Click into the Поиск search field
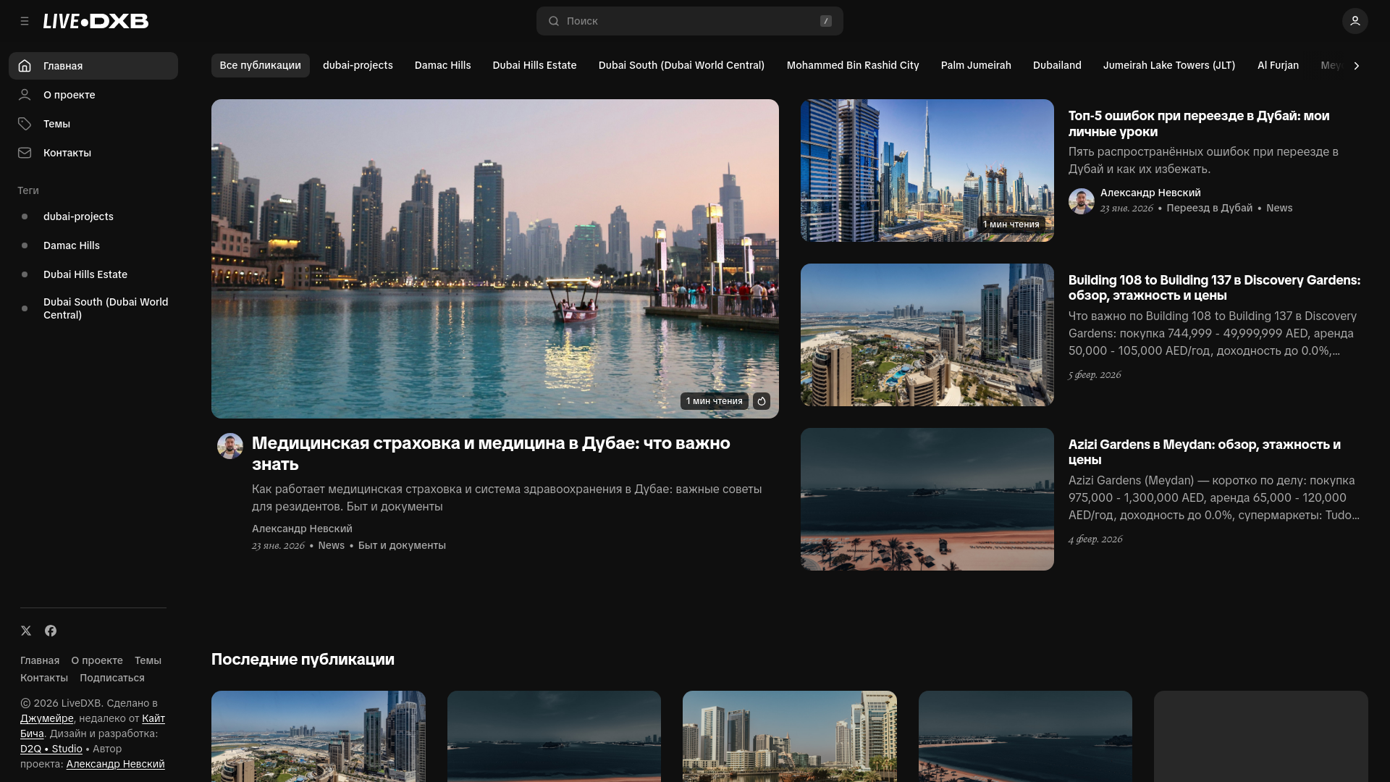Viewport: 1390px width, 782px height. coord(689,21)
